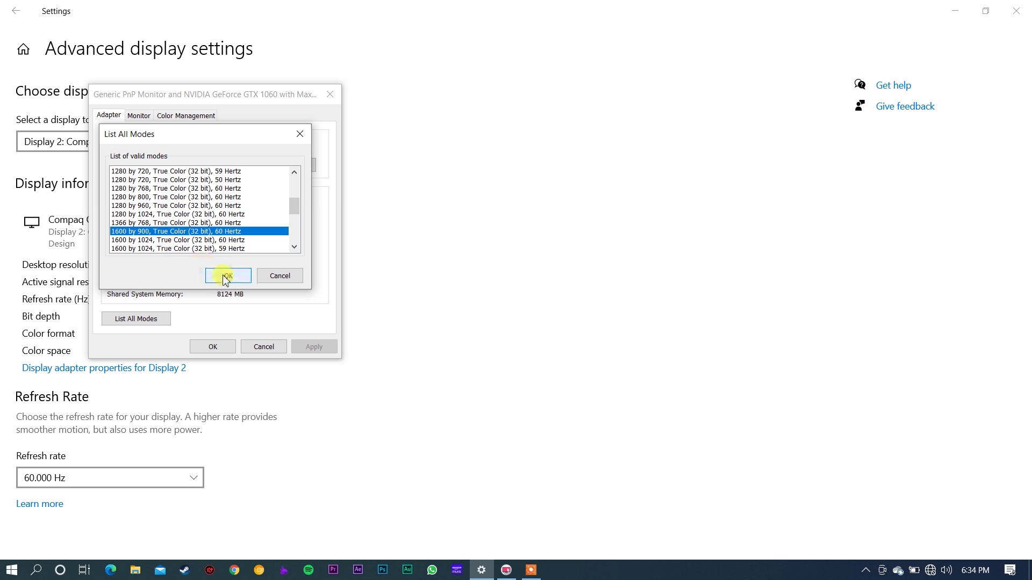Viewport: 1032px width, 580px height.
Task: Click the volume icon in the system tray
Action: (x=945, y=570)
